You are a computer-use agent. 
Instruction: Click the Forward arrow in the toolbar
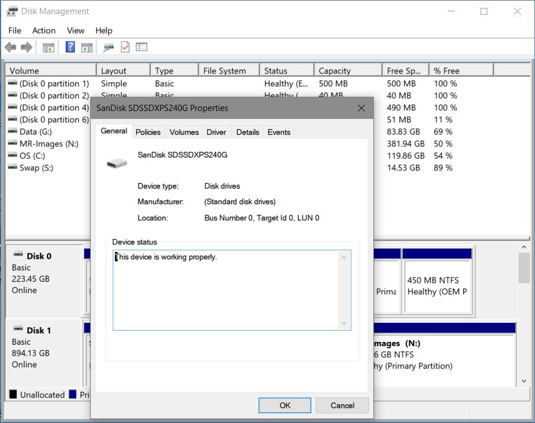tap(27, 47)
